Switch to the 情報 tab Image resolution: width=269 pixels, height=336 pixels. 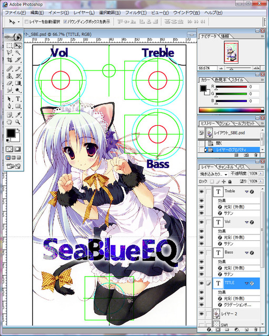point(225,36)
